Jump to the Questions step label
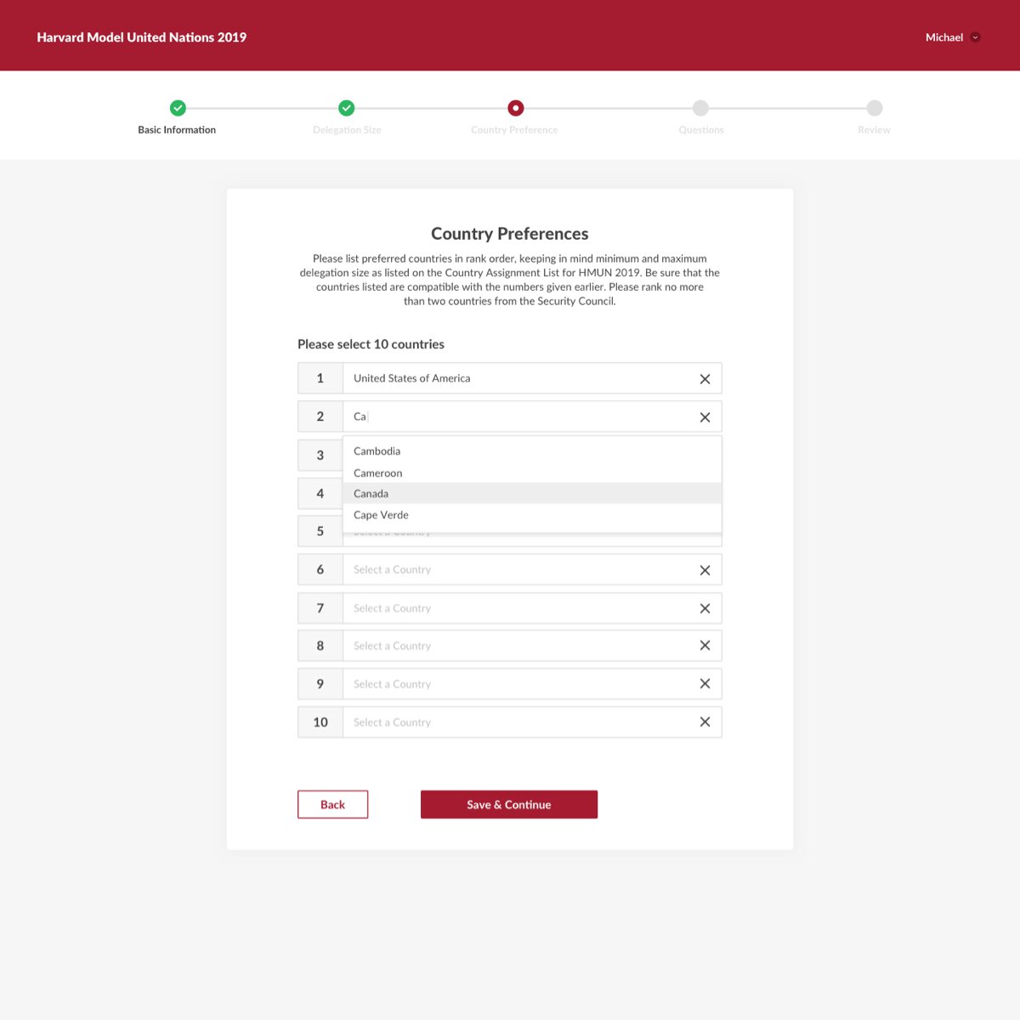The width and height of the screenshot is (1020, 1020). (700, 129)
